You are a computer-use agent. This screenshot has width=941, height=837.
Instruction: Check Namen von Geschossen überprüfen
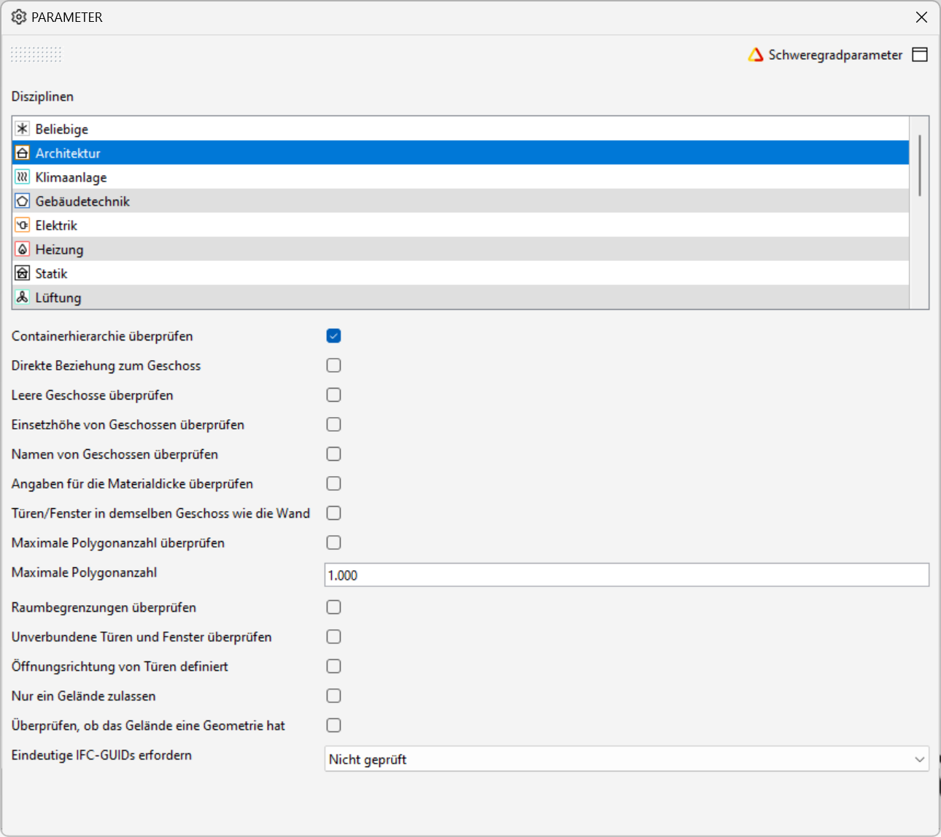(333, 454)
